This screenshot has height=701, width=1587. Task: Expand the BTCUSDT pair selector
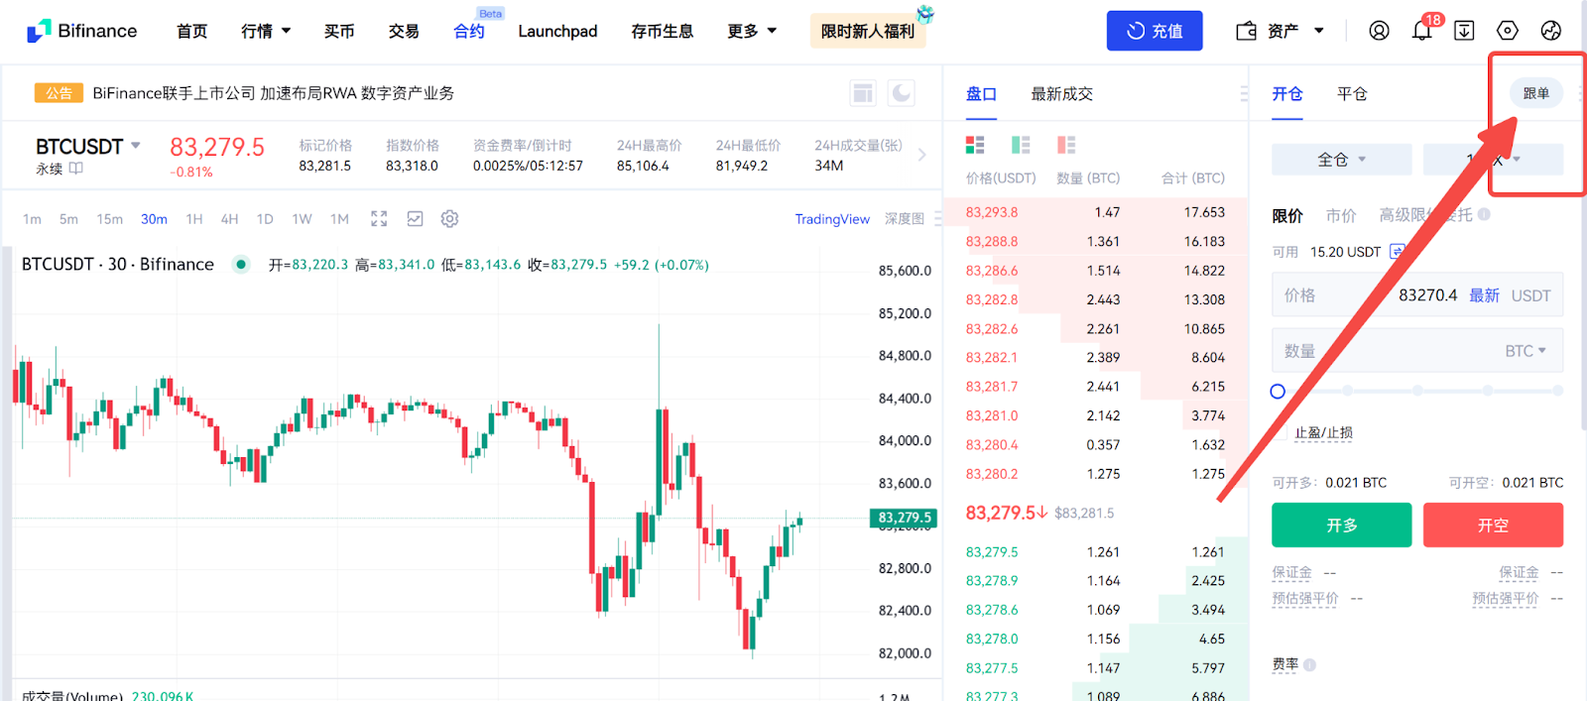click(x=136, y=146)
